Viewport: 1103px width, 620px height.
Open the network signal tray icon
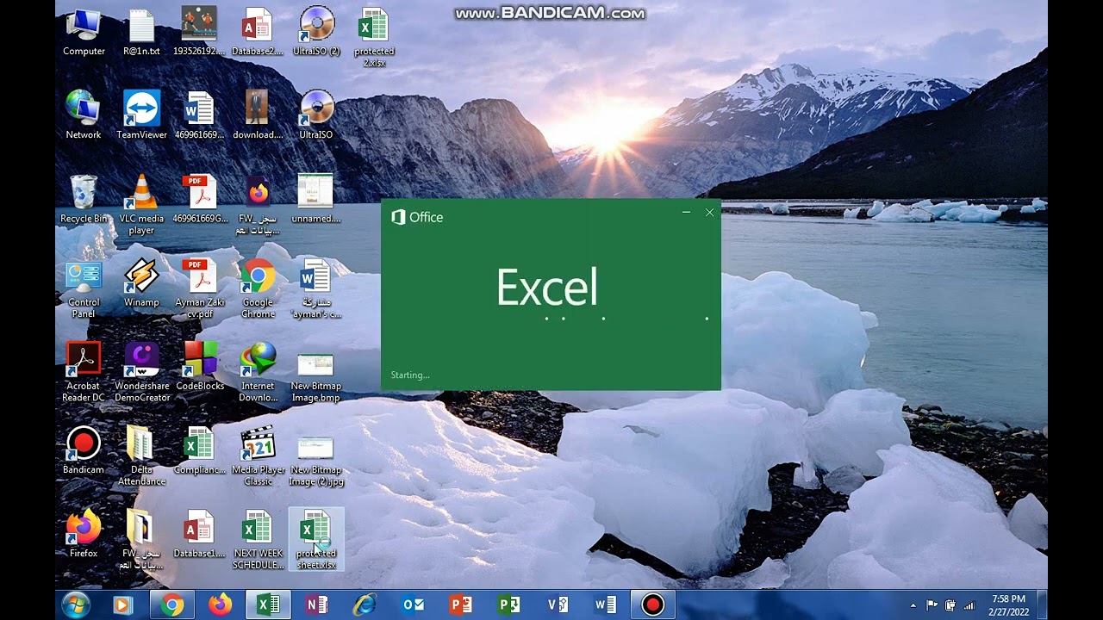(969, 605)
